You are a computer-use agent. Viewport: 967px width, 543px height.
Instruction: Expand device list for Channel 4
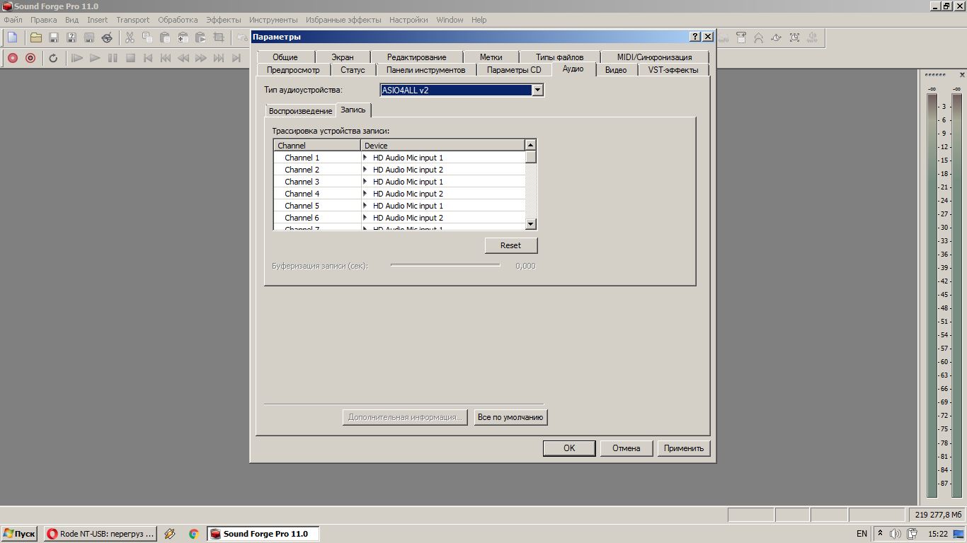click(365, 194)
